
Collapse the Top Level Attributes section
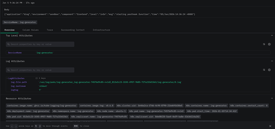(272, 36)
